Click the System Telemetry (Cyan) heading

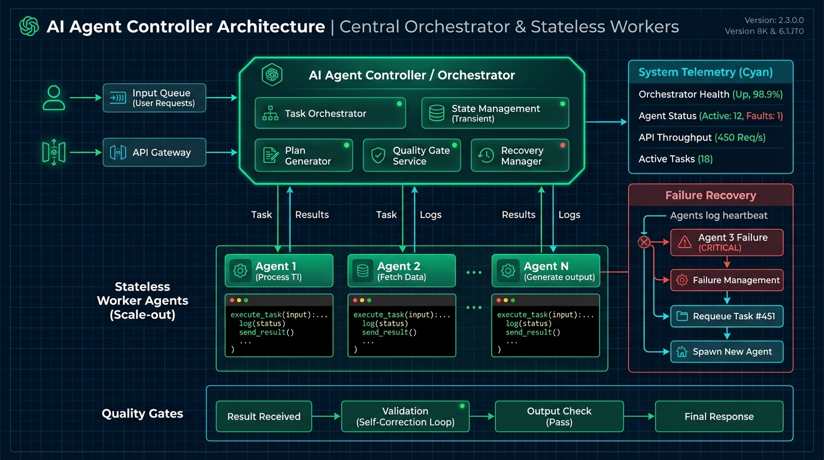point(705,72)
